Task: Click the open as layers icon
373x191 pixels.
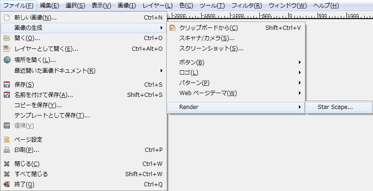Action: [7, 49]
